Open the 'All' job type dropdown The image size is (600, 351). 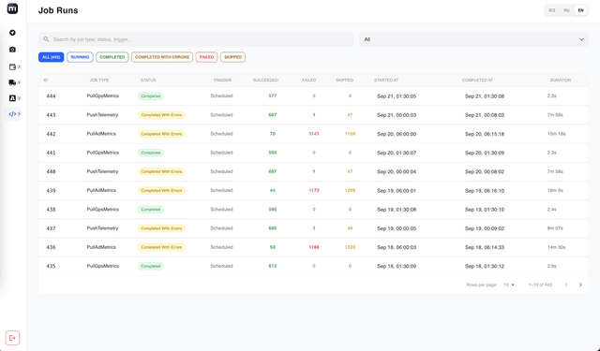click(473, 39)
